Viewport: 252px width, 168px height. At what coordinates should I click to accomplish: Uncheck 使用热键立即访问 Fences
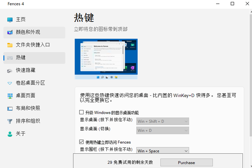coord(81,142)
